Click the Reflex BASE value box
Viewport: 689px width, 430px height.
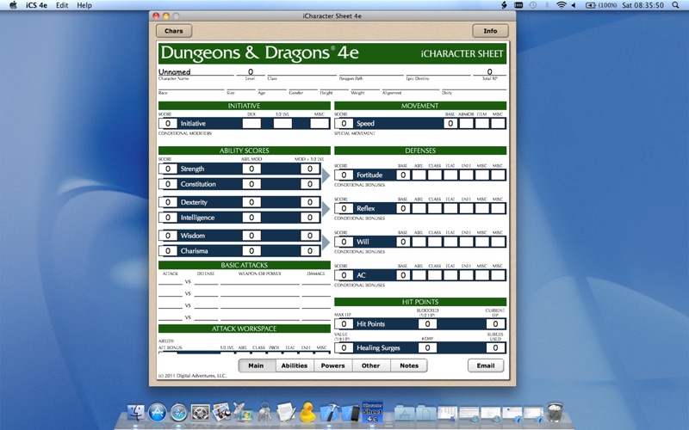click(x=403, y=208)
